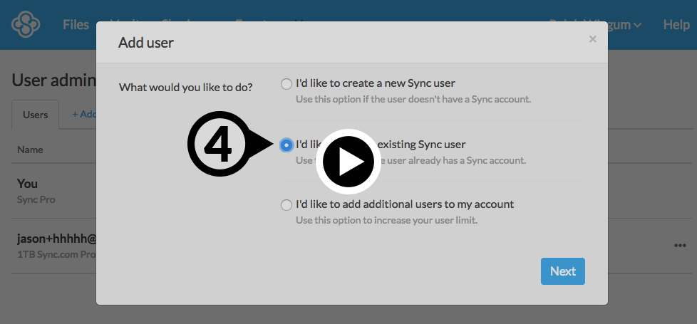Open the Help menu

(x=676, y=25)
